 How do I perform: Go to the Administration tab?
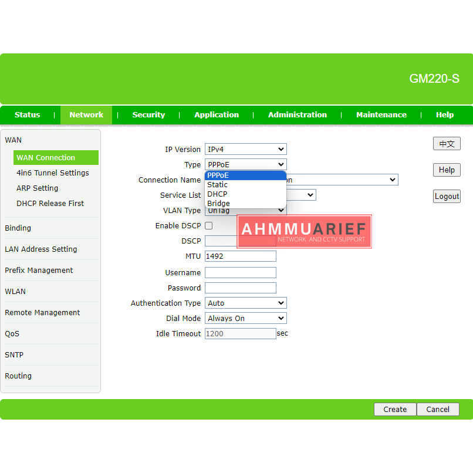298,115
